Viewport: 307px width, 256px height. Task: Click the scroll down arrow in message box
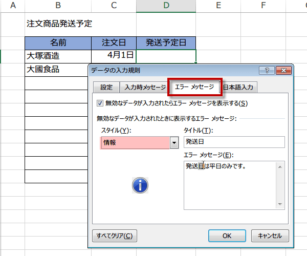point(280,204)
